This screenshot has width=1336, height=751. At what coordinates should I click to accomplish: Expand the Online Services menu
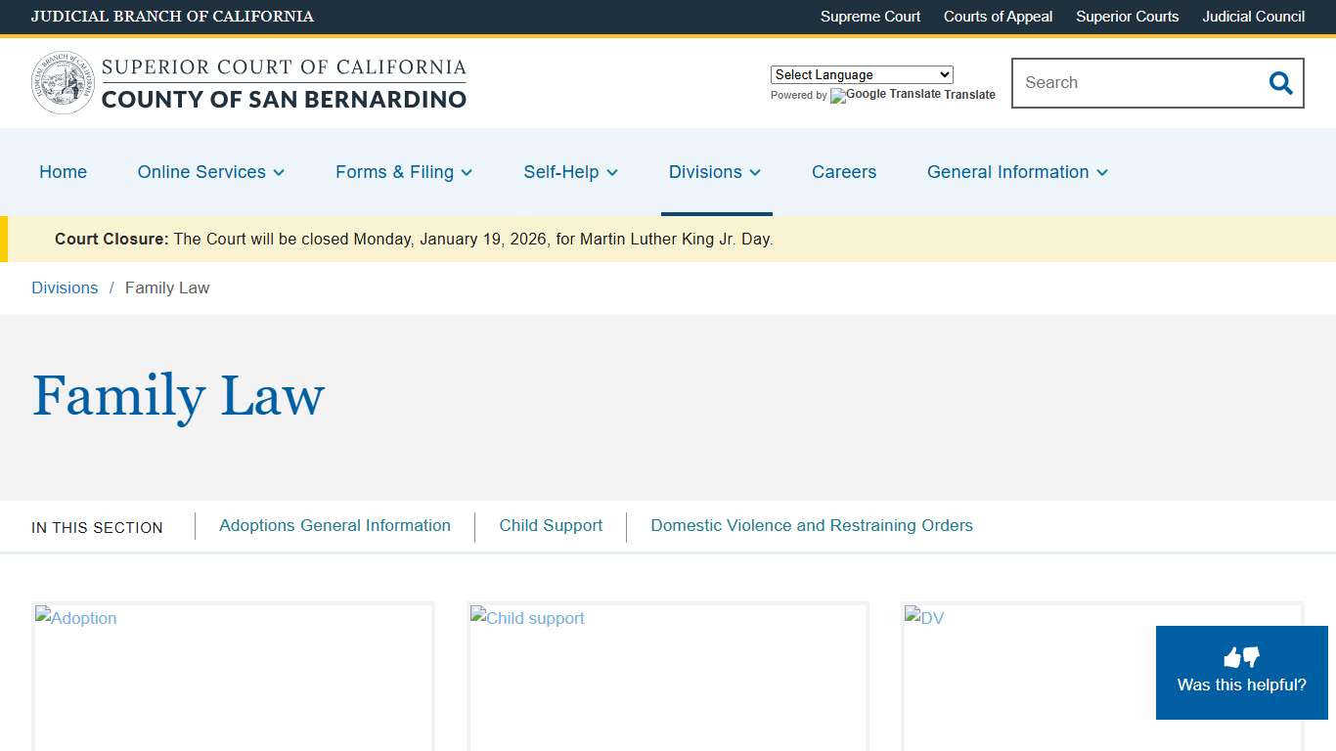(211, 172)
